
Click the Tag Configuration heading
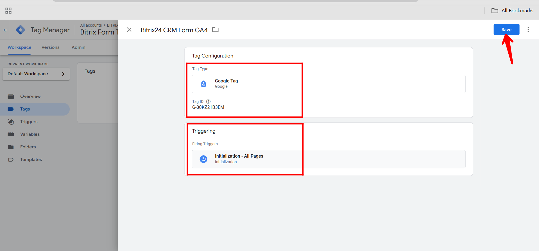coord(213,56)
